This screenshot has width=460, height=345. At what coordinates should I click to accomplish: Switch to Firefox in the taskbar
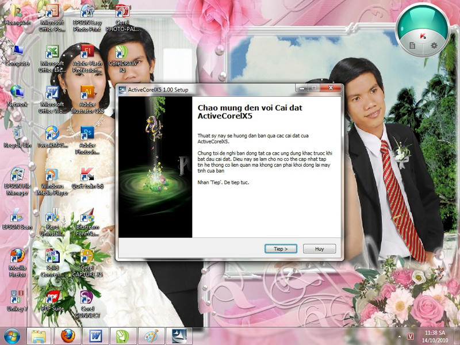pyautogui.click(x=68, y=335)
